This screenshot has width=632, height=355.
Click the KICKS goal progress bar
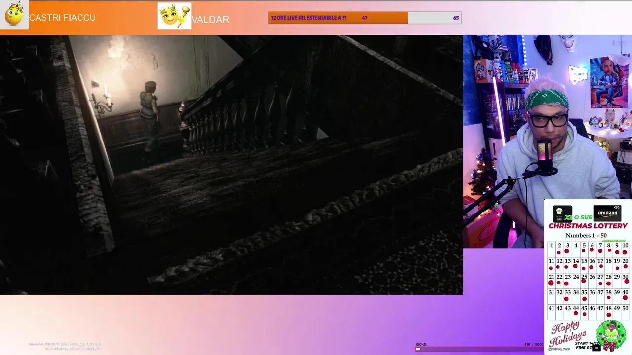(x=479, y=349)
